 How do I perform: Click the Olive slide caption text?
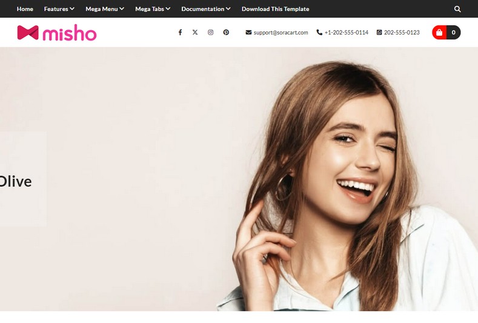[16, 182]
